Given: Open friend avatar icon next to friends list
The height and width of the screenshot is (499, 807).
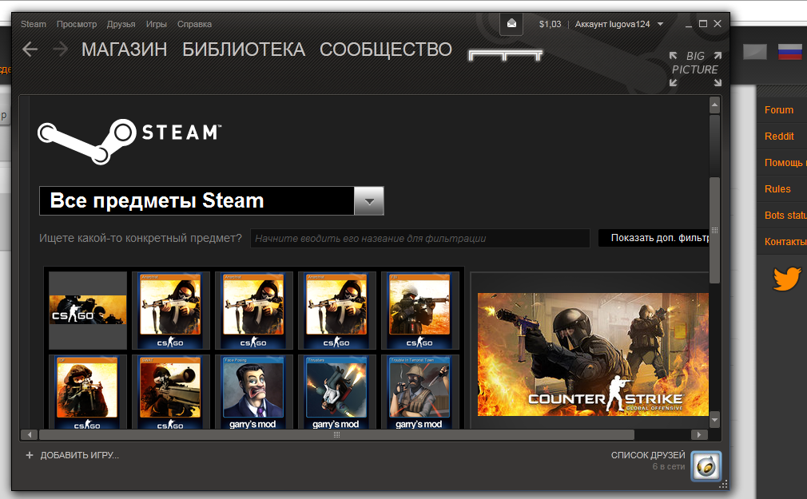Looking at the screenshot, I should tap(706, 466).
